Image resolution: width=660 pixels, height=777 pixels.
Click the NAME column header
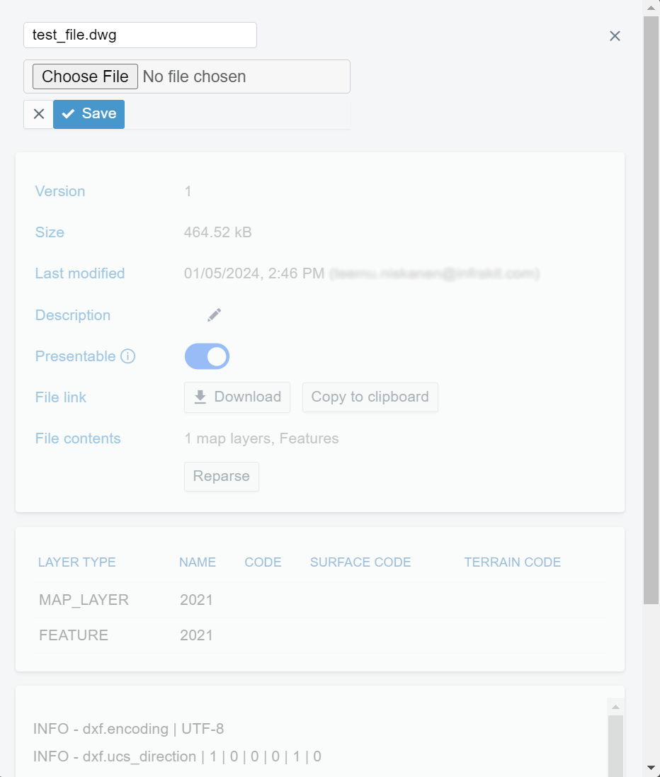point(198,562)
